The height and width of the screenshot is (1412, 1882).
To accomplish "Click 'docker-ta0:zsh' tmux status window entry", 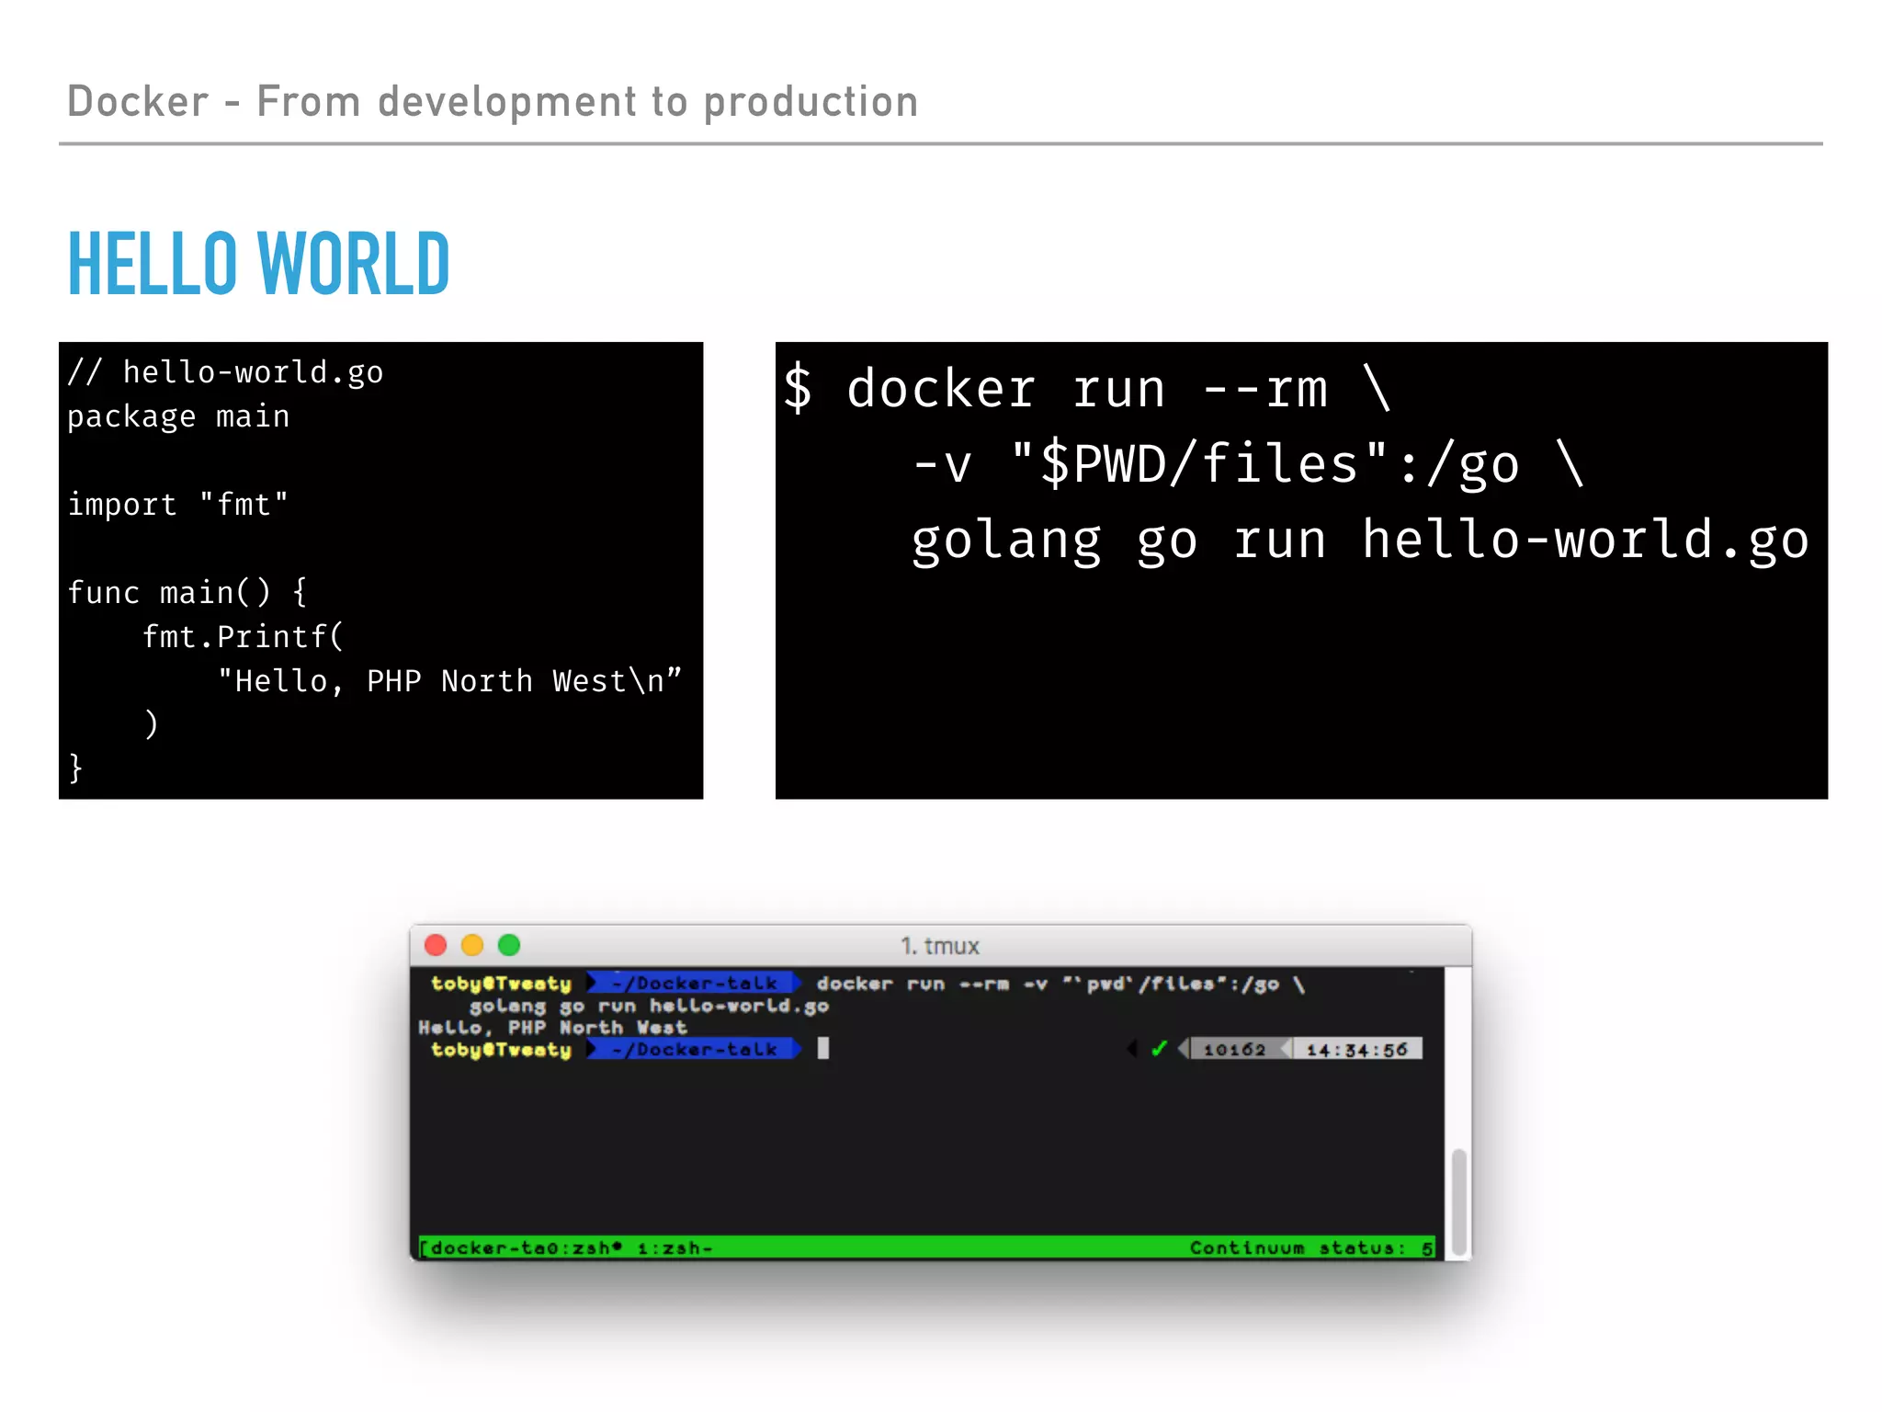I will (526, 1247).
